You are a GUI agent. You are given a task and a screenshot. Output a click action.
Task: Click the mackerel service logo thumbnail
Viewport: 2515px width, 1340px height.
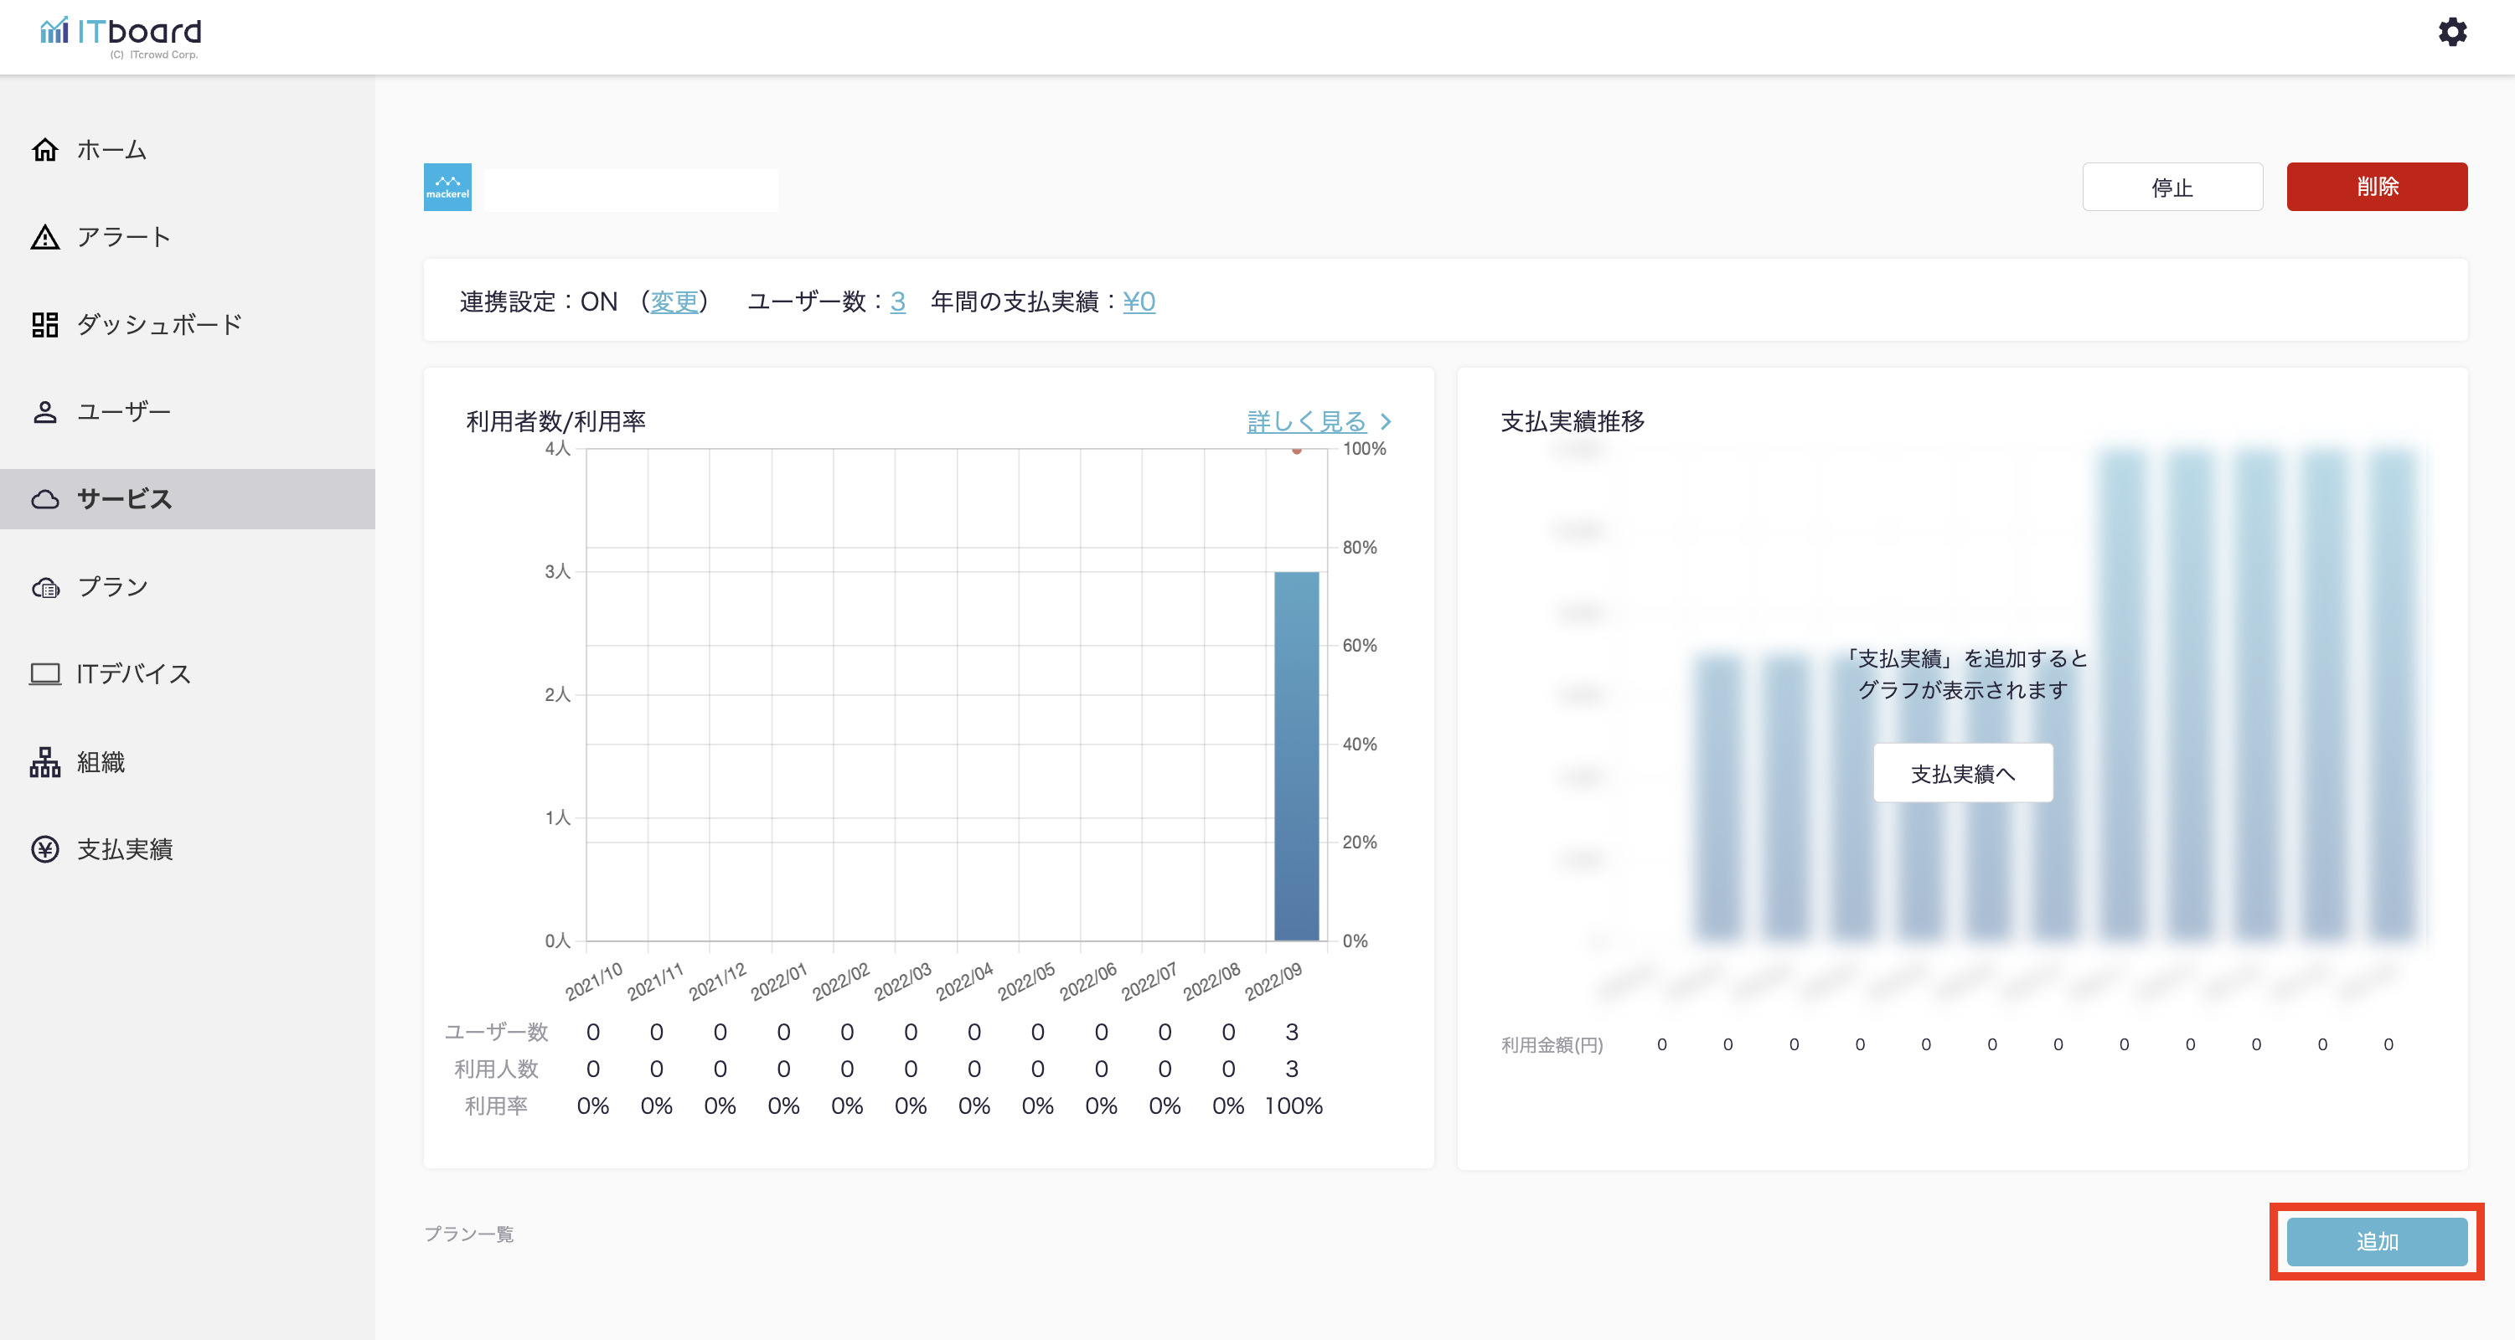pos(447,187)
